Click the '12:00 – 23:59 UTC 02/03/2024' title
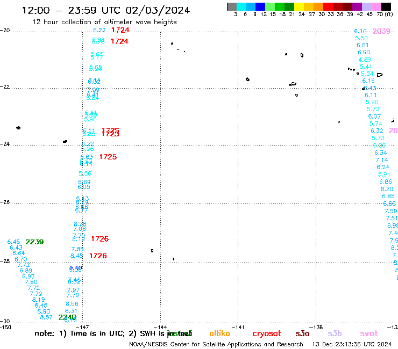This screenshot has height=349, width=398. (x=106, y=10)
